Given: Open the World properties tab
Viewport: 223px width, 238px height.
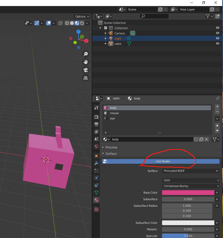Looking at the screenshot, I should (96, 146).
